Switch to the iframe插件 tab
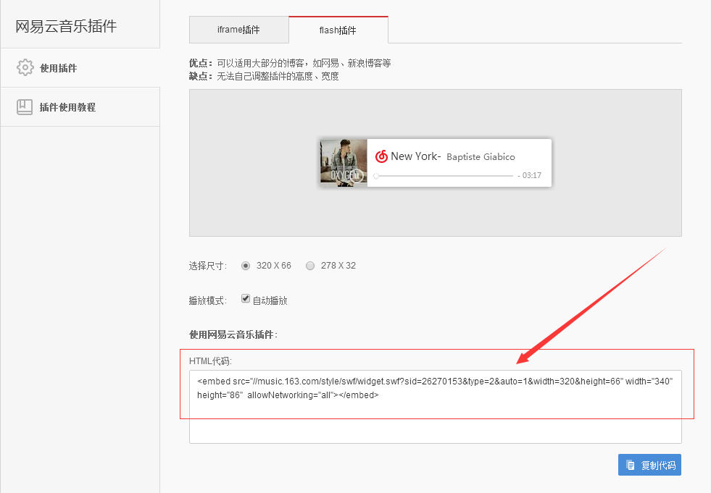The width and height of the screenshot is (711, 493). [239, 30]
